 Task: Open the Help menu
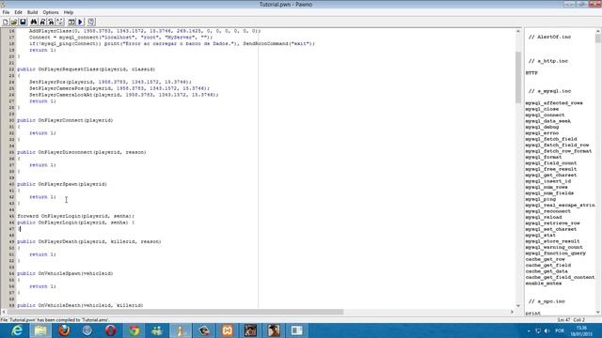tap(69, 12)
